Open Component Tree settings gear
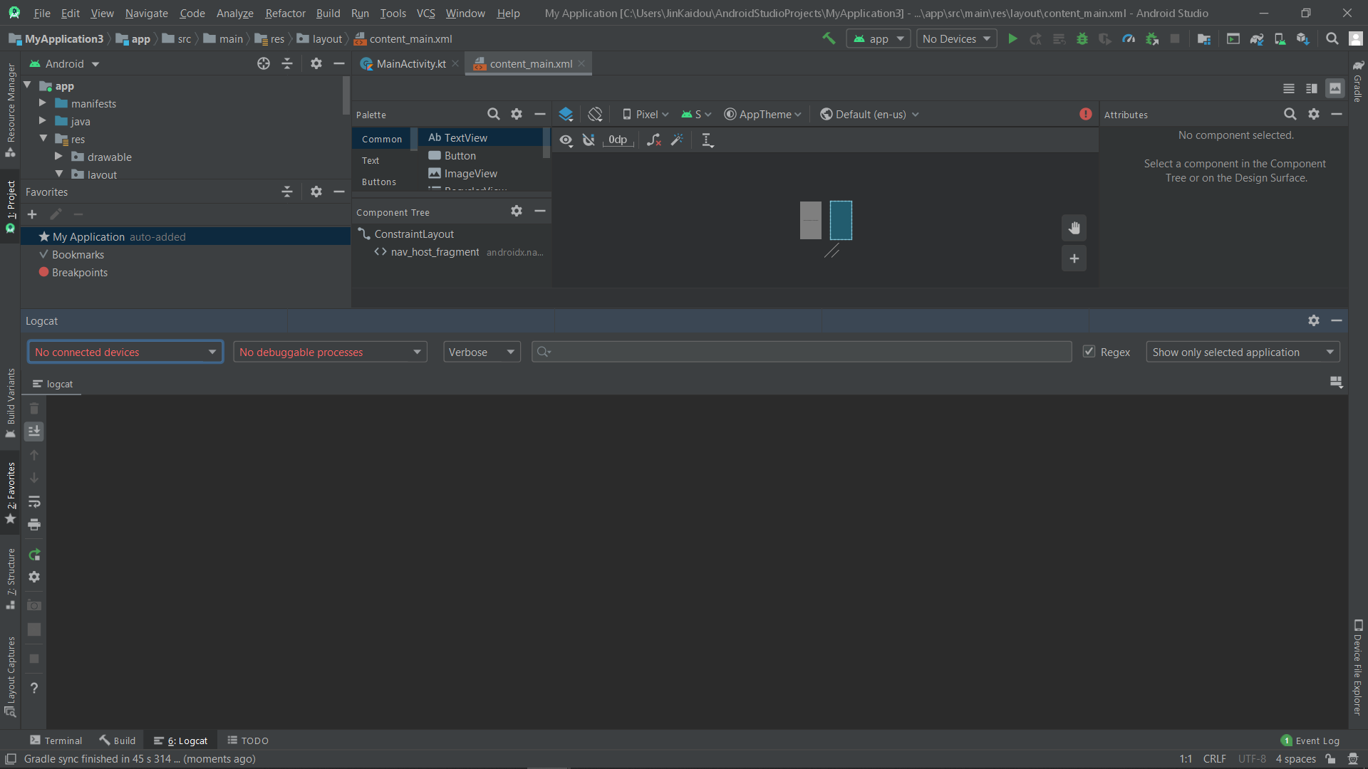Viewport: 1368px width, 769px height. 517,211
